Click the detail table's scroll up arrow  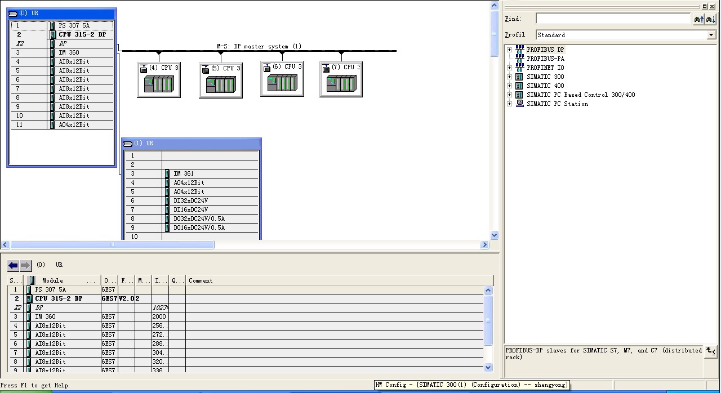point(488,291)
